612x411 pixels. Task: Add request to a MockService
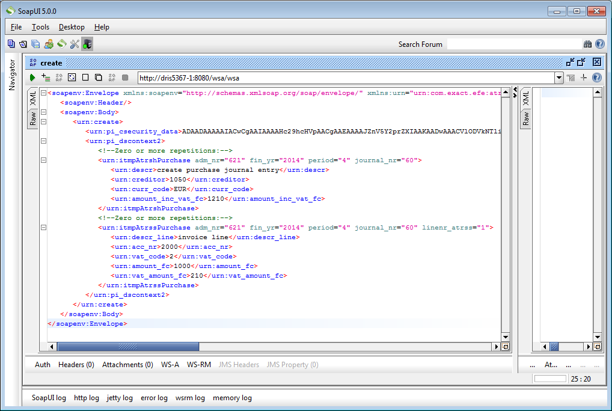59,78
